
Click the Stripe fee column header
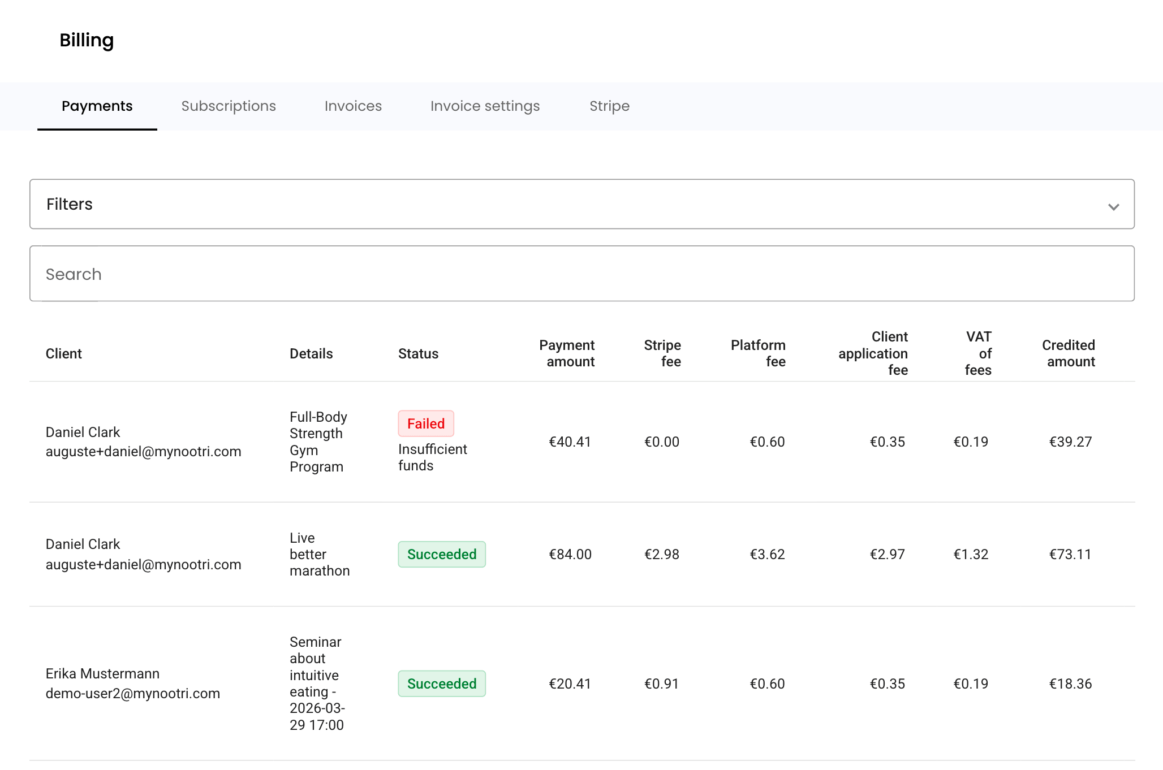(662, 353)
